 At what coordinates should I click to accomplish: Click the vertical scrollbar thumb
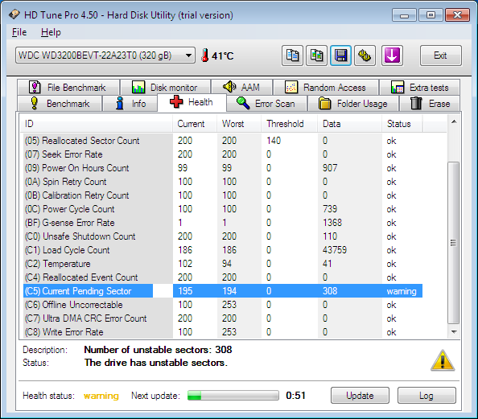[x=453, y=243]
